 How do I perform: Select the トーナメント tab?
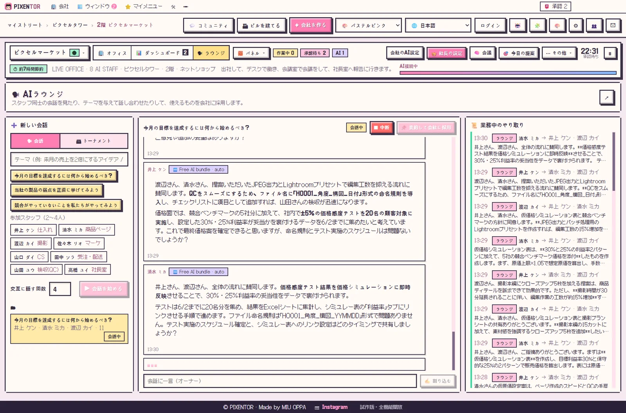[x=94, y=141]
